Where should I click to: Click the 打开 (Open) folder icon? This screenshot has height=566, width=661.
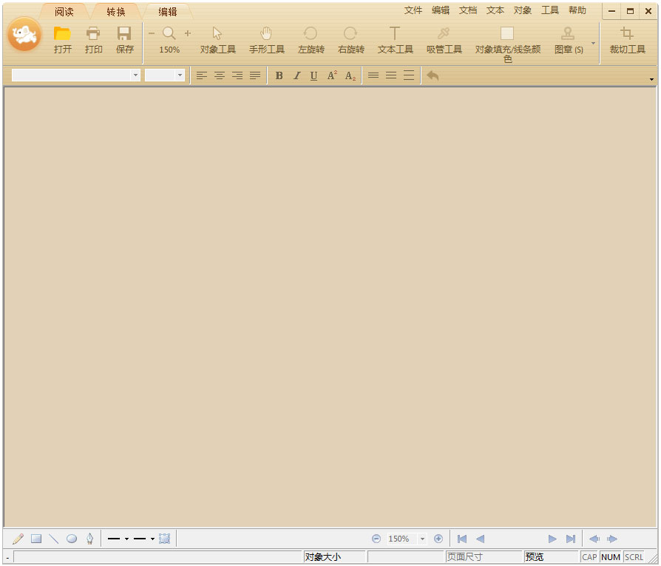click(63, 34)
